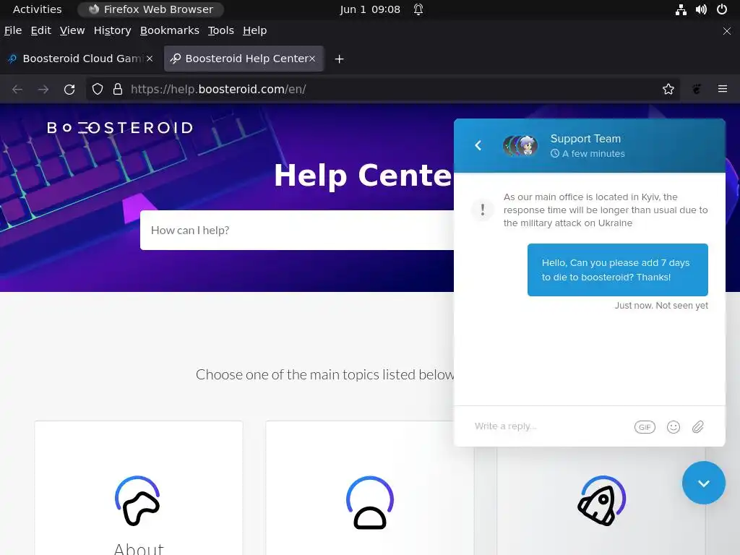Viewport: 740px width, 555px height.
Task: Open the GIF picker in chat
Action: click(645, 426)
